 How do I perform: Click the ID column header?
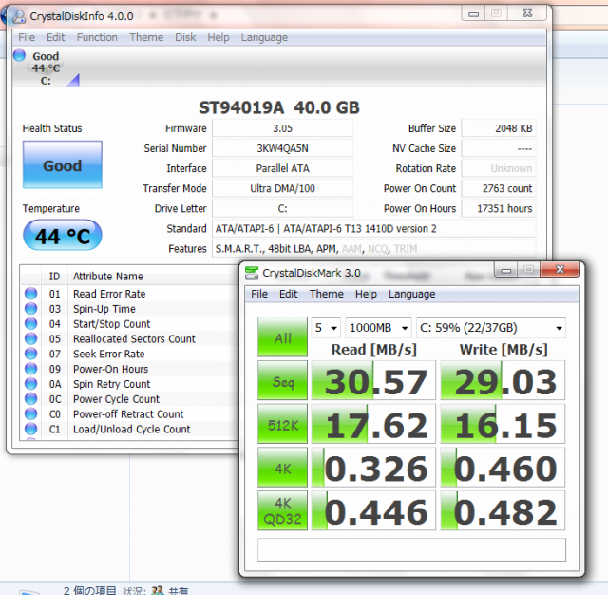[54, 277]
